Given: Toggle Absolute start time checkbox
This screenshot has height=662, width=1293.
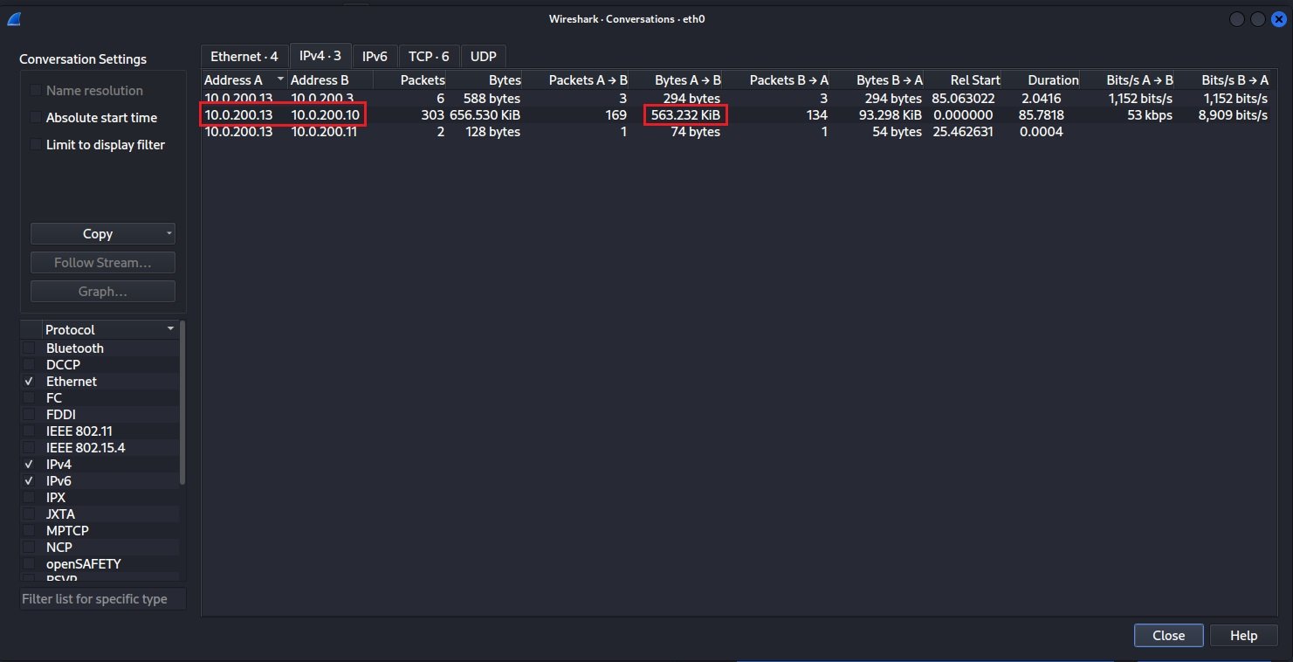Looking at the screenshot, I should click(x=36, y=118).
